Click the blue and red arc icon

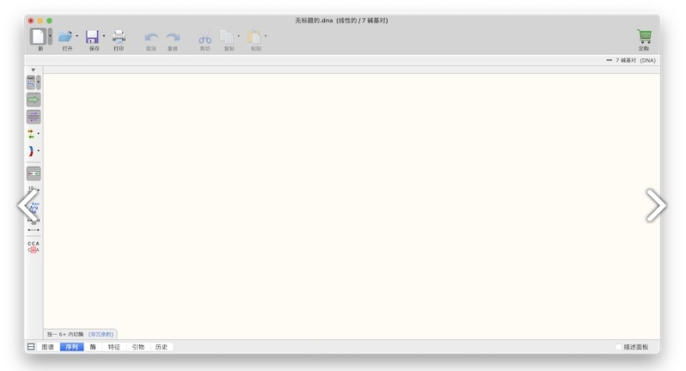pos(31,151)
